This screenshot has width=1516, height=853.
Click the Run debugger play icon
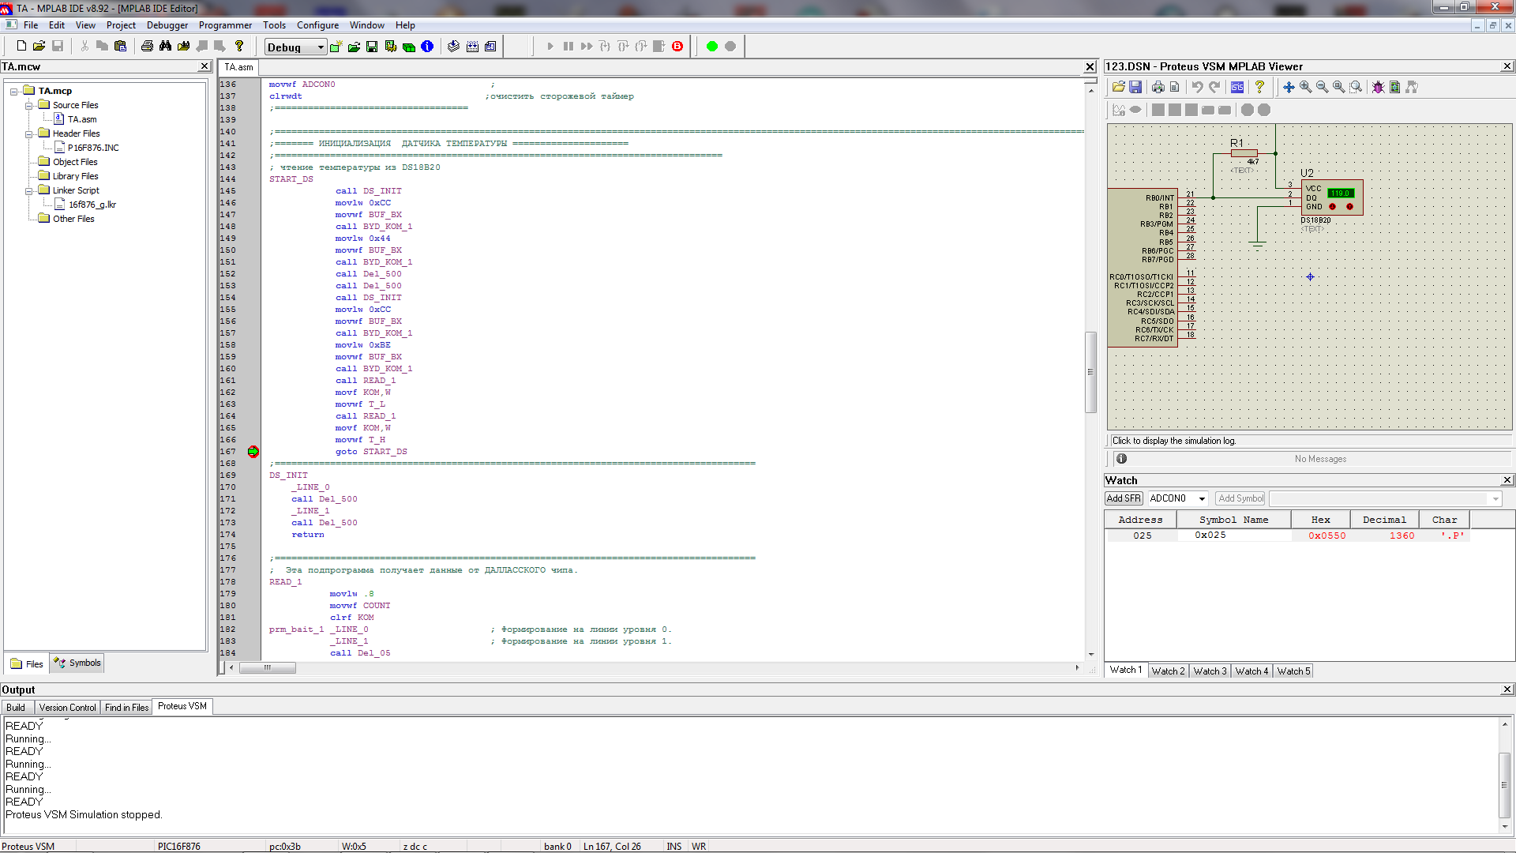(550, 47)
